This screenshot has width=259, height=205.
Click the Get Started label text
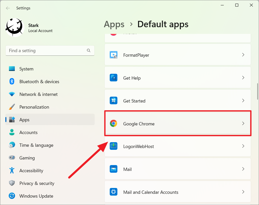pyautogui.click(x=134, y=101)
